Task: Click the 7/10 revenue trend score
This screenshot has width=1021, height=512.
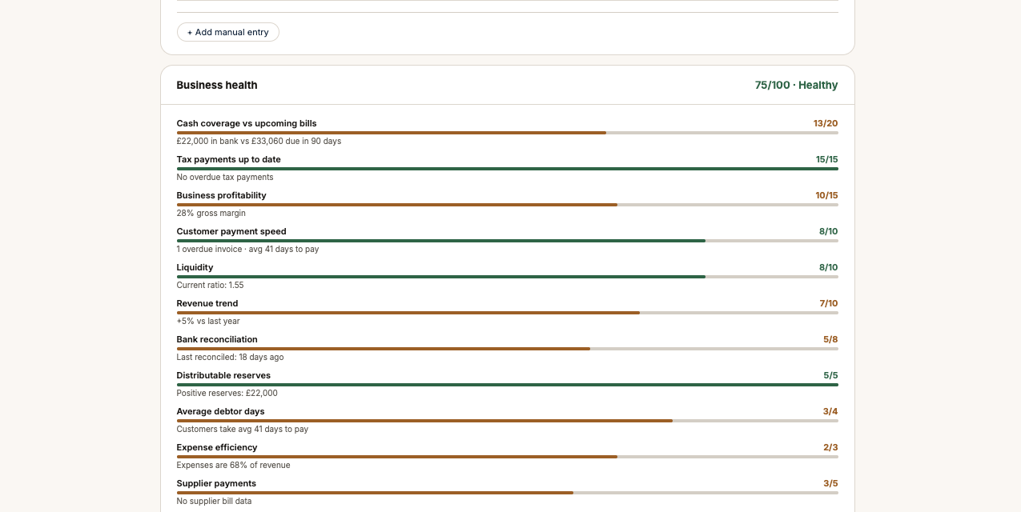Action: point(829,303)
